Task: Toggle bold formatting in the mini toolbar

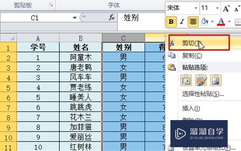Action: pos(171,22)
